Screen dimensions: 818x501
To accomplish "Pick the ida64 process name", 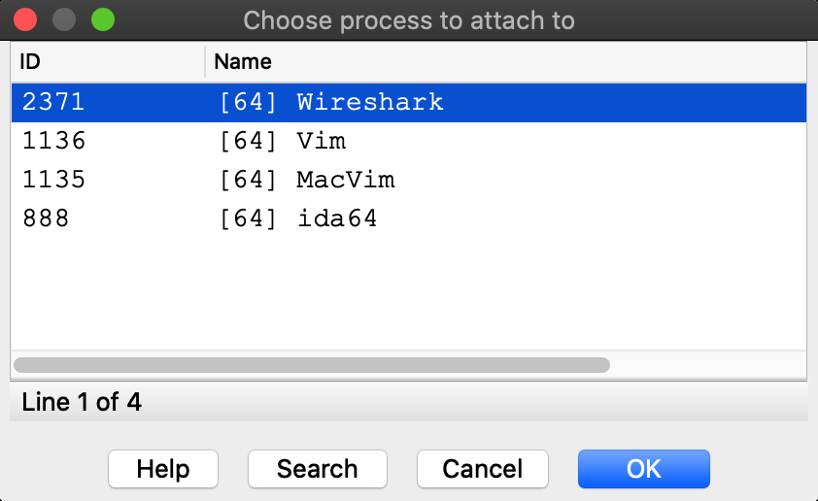I will click(337, 218).
